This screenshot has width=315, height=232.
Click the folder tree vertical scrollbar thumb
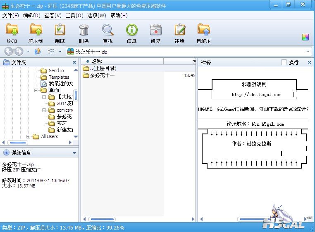coord(76,95)
